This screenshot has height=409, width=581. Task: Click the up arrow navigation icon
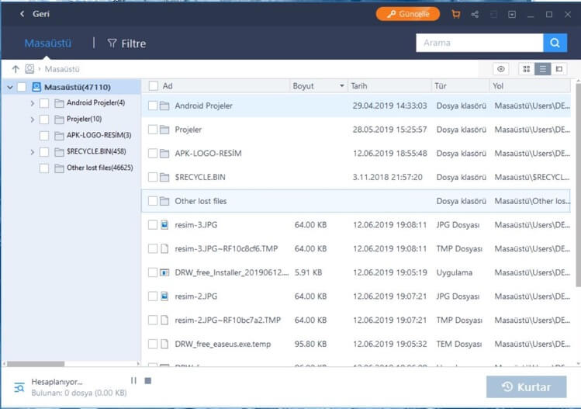click(x=16, y=69)
